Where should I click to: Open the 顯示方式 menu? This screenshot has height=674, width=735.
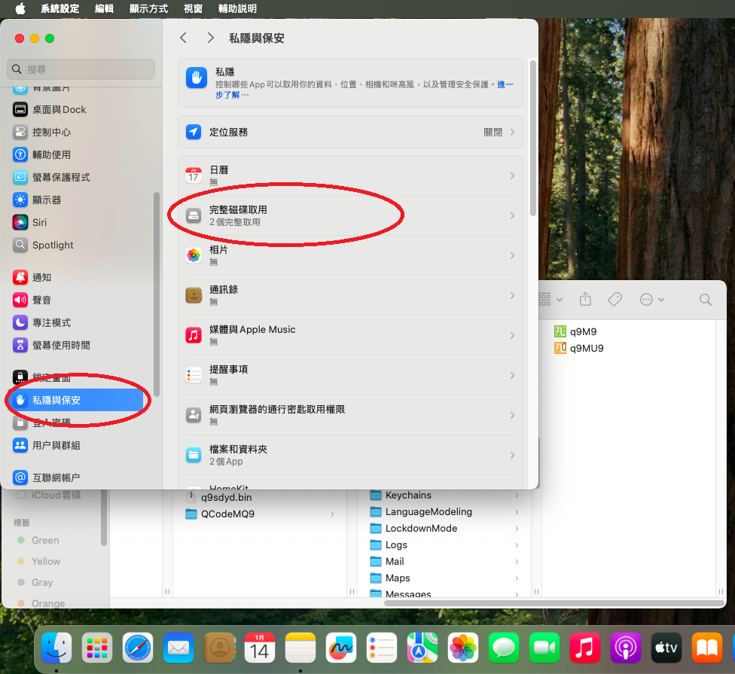click(x=148, y=8)
